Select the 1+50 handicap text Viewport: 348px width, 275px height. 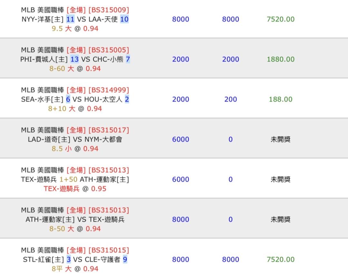pos(68,179)
